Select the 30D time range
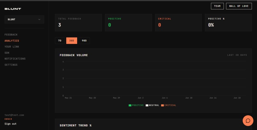The width and height of the screenshot is (257, 130). tap(72, 40)
